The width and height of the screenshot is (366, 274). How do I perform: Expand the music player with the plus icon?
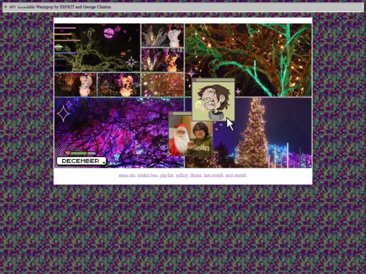(5, 7)
